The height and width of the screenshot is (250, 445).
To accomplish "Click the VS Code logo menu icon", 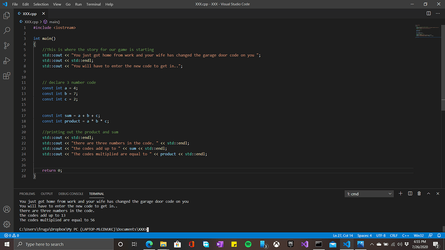I will pyautogui.click(x=5, y=4).
